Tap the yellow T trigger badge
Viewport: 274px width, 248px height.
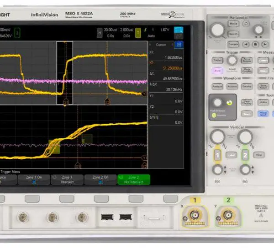[138, 33]
